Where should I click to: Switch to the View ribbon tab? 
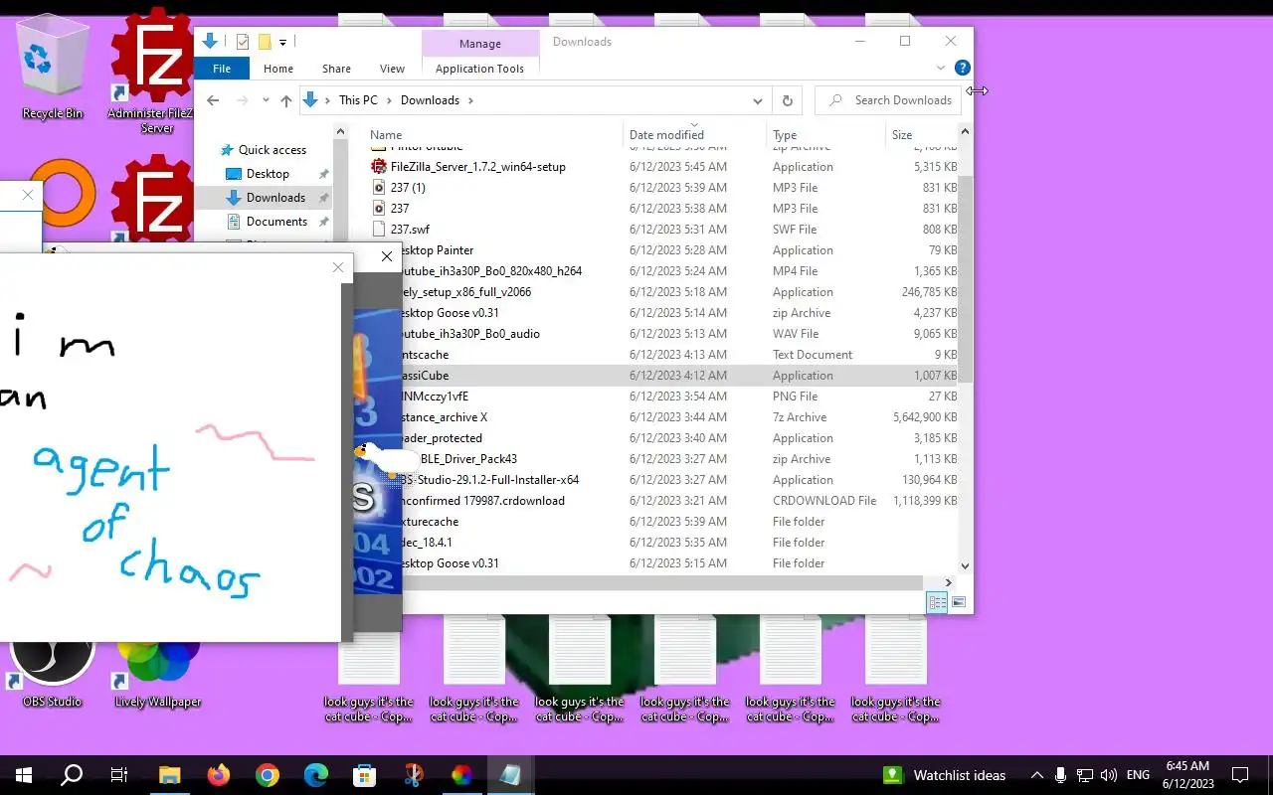tap(392, 69)
